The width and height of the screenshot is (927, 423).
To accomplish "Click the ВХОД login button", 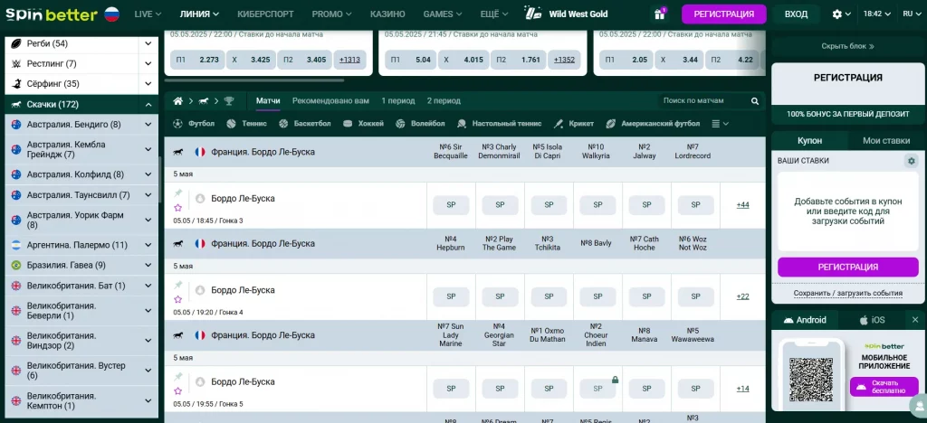I will point(797,14).
